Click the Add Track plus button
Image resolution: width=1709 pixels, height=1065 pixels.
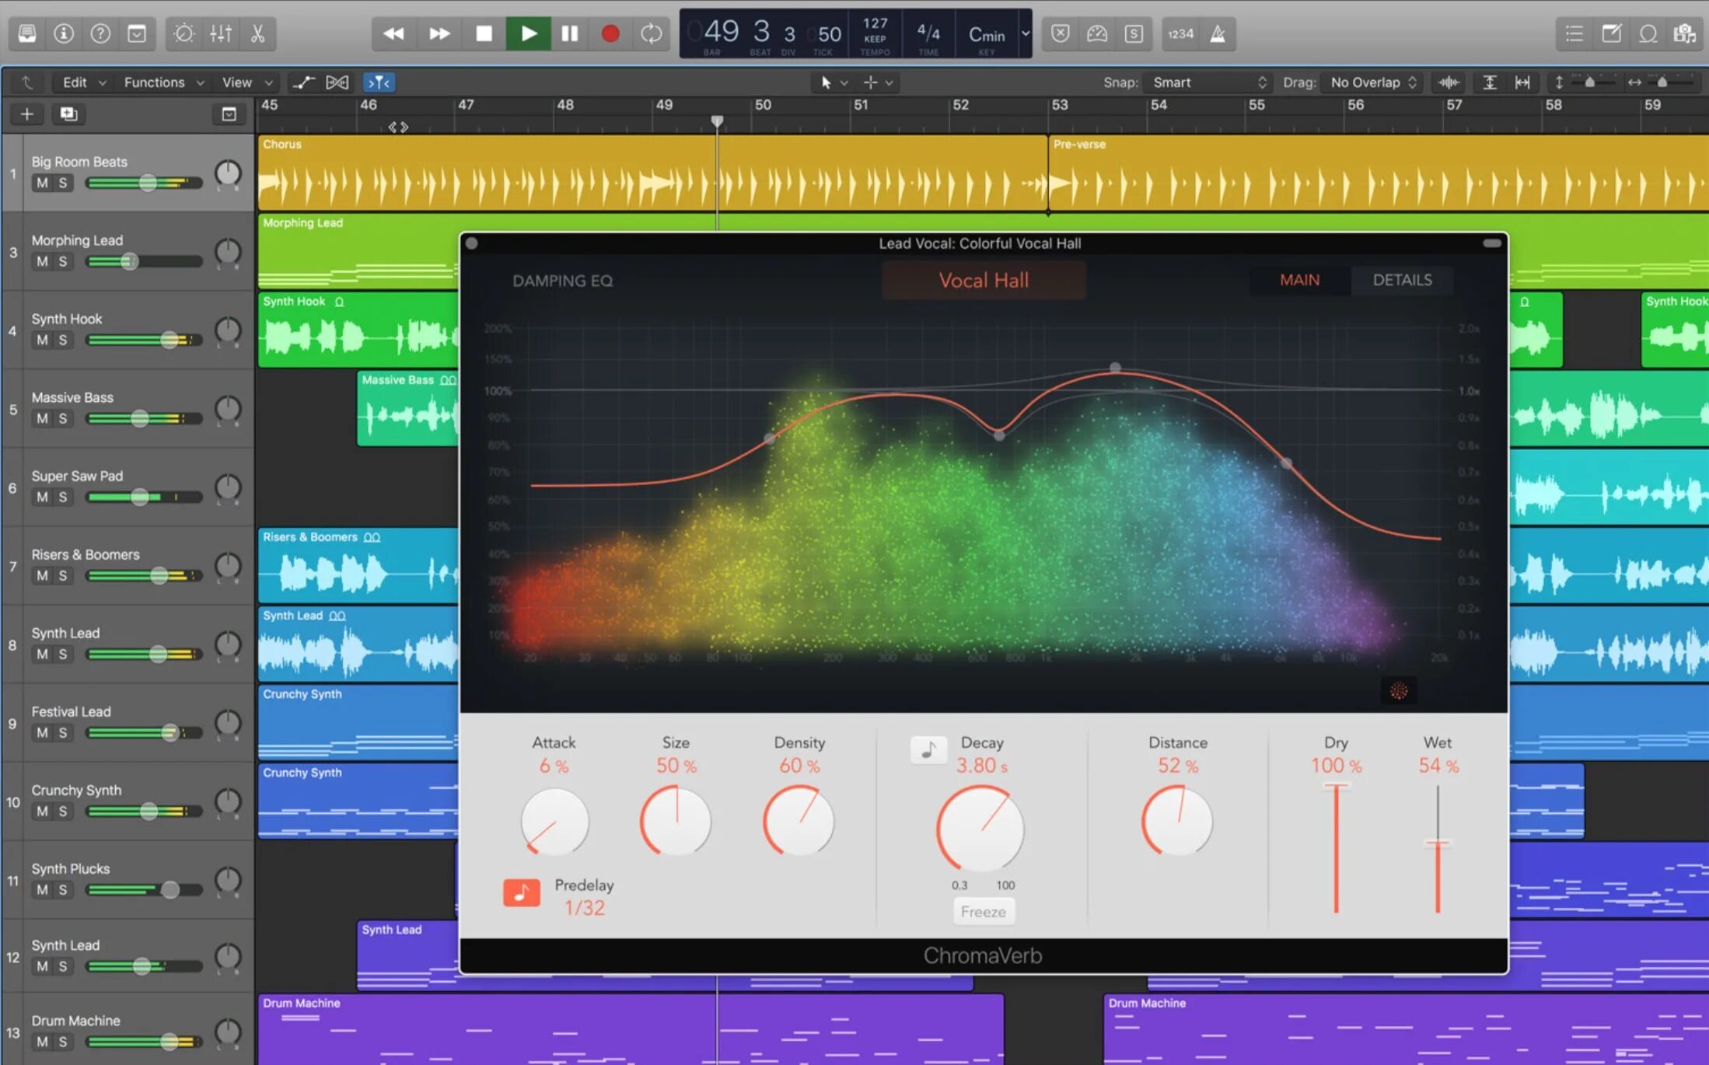pos(27,114)
